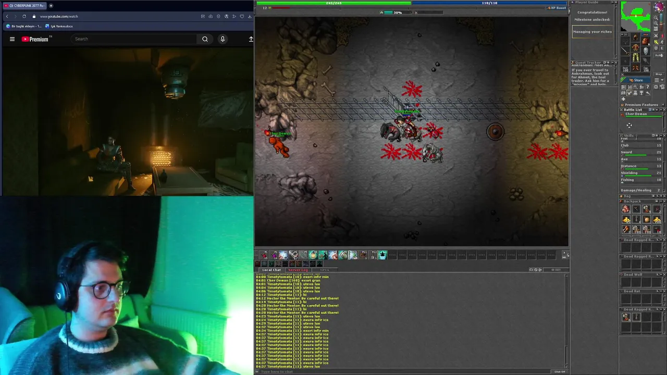667x375 pixels.
Task: Switch to the Server Log tab
Action: click(298, 270)
